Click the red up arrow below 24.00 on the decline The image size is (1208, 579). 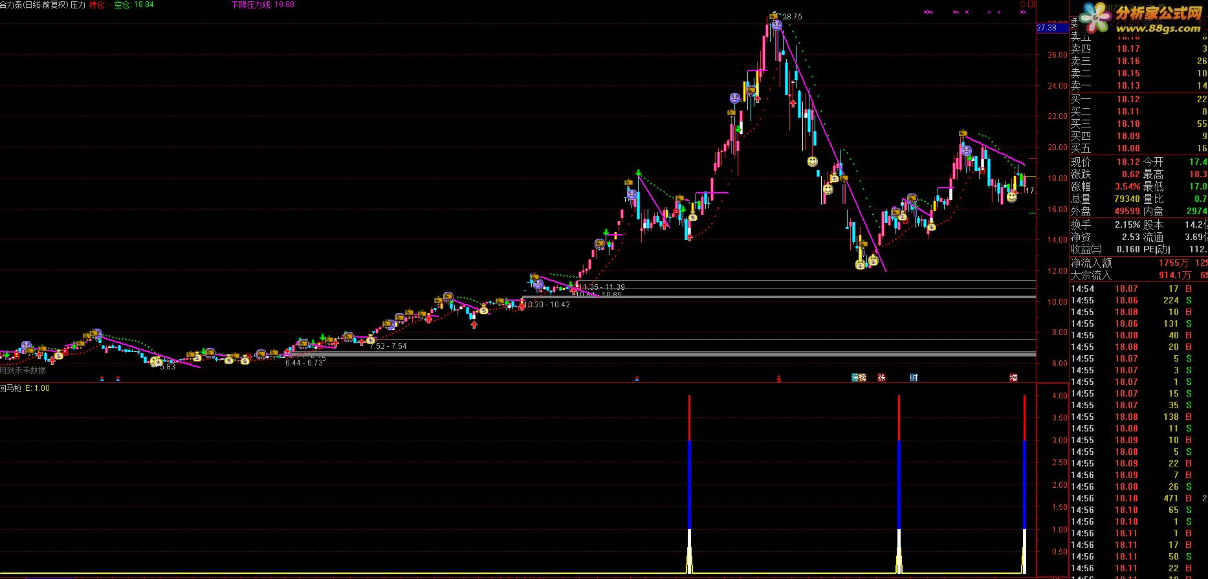click(793, 102)
